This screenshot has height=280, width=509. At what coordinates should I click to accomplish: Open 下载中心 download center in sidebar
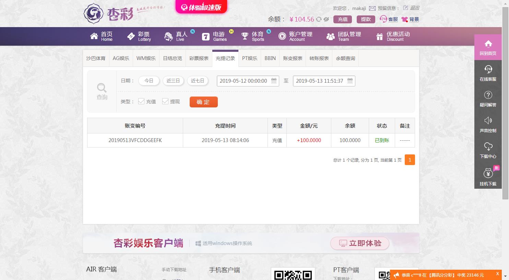[x=488, y=150]
